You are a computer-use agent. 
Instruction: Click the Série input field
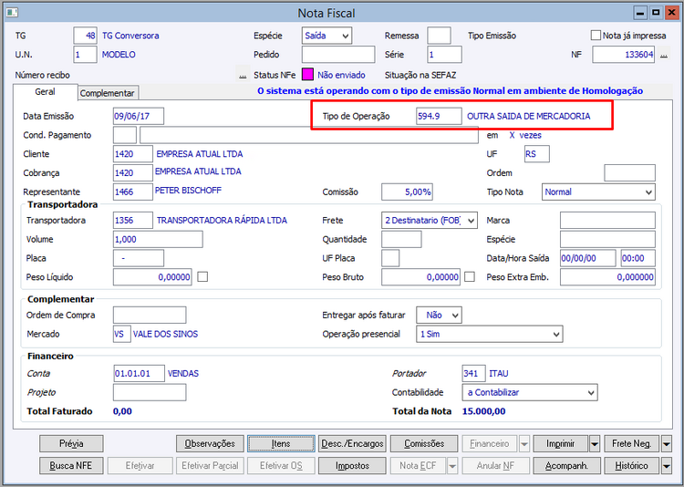coord(444,55)
